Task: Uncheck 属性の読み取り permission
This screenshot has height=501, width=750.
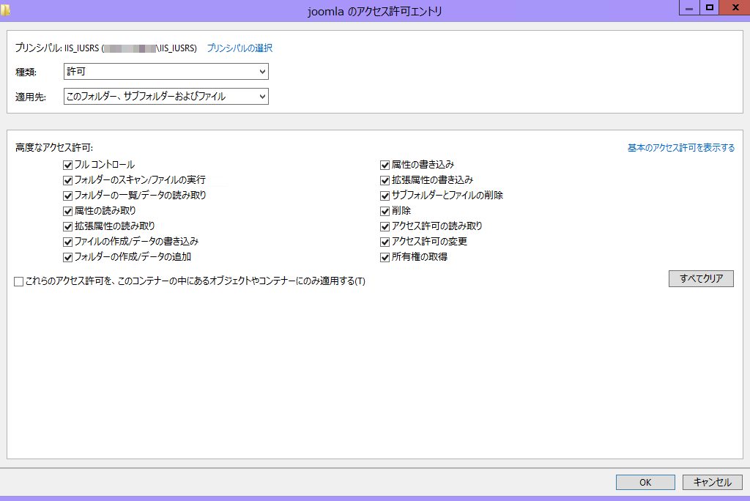Action: [67, 211]
